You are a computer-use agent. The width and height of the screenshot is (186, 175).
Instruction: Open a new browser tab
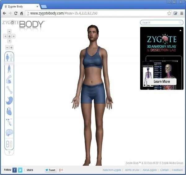pos(44,6)
